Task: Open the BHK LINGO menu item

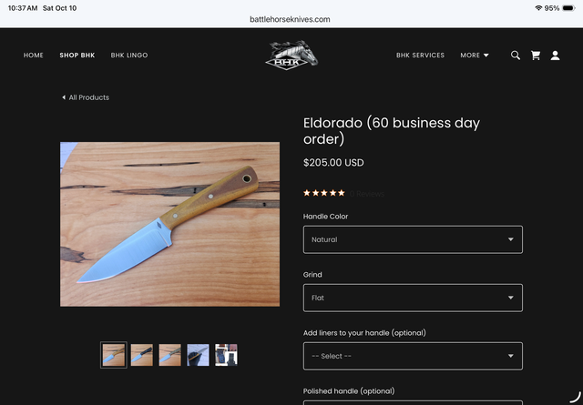Action: [x=129, y=55]
